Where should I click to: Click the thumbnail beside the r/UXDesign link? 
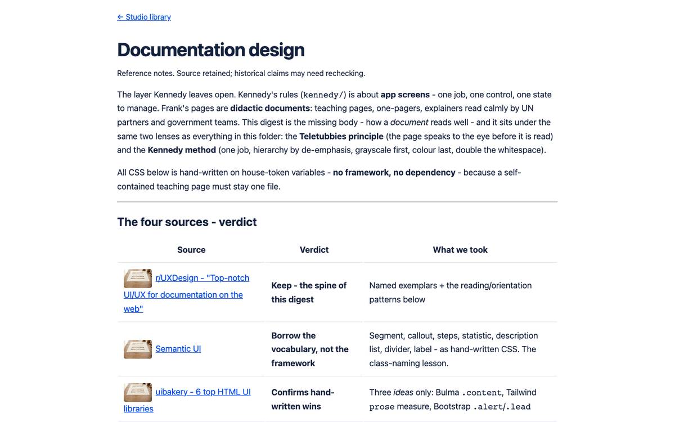(x=138, y=278)
